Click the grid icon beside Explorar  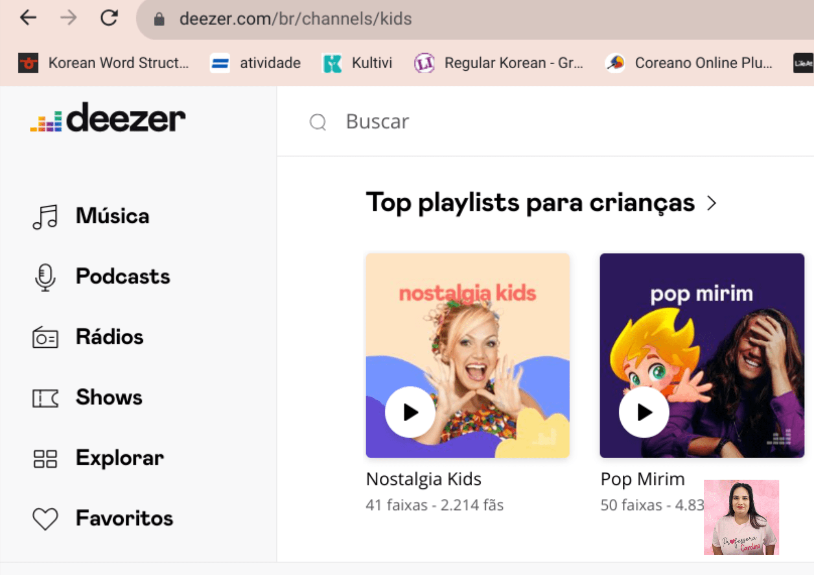tap(45, 459)
